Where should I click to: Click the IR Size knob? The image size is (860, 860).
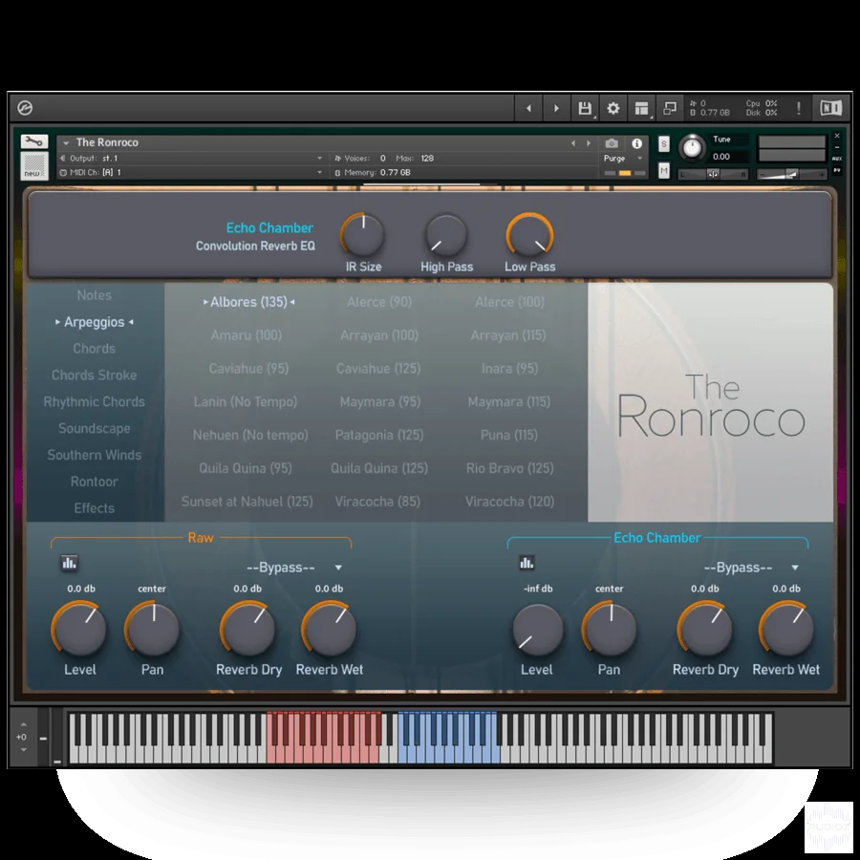tap(362, 235)
